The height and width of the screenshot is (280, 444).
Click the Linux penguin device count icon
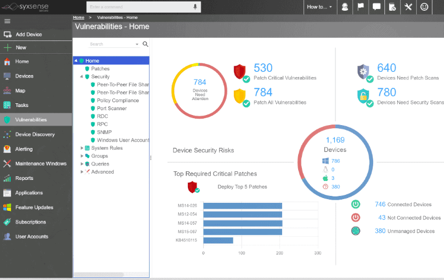coord(325,169)
